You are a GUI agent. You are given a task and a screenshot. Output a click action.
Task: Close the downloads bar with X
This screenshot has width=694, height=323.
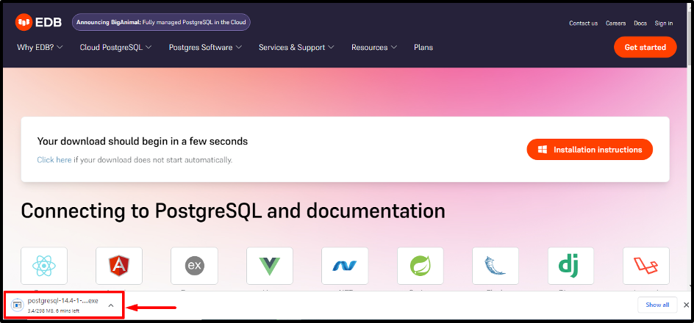point(686,305)
